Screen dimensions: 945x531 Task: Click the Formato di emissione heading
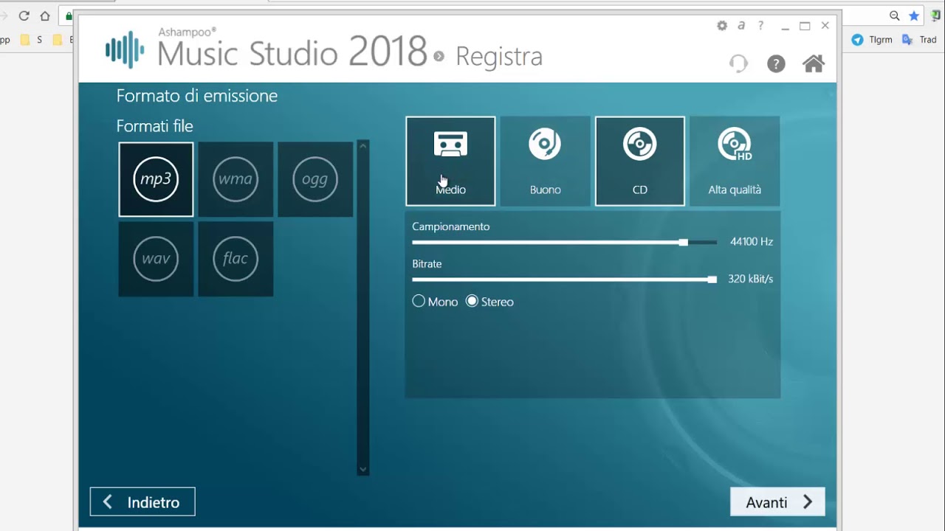[197, 96]
